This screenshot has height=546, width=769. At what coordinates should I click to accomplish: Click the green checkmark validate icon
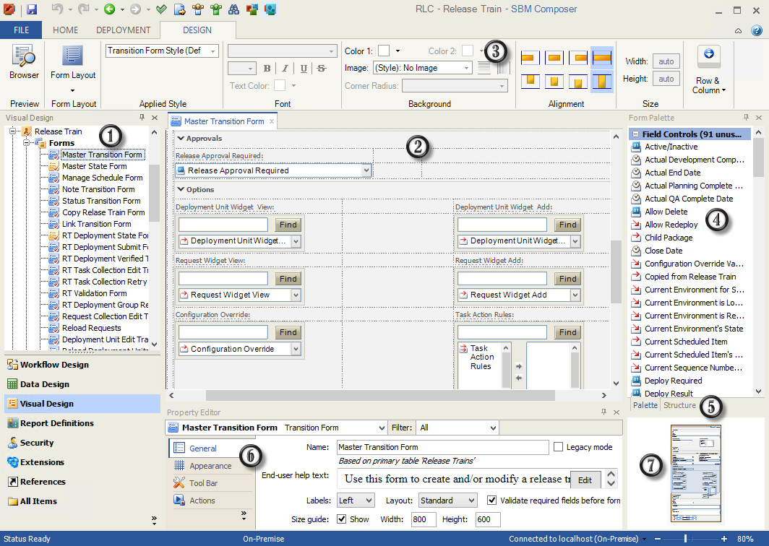click(161, 9)
